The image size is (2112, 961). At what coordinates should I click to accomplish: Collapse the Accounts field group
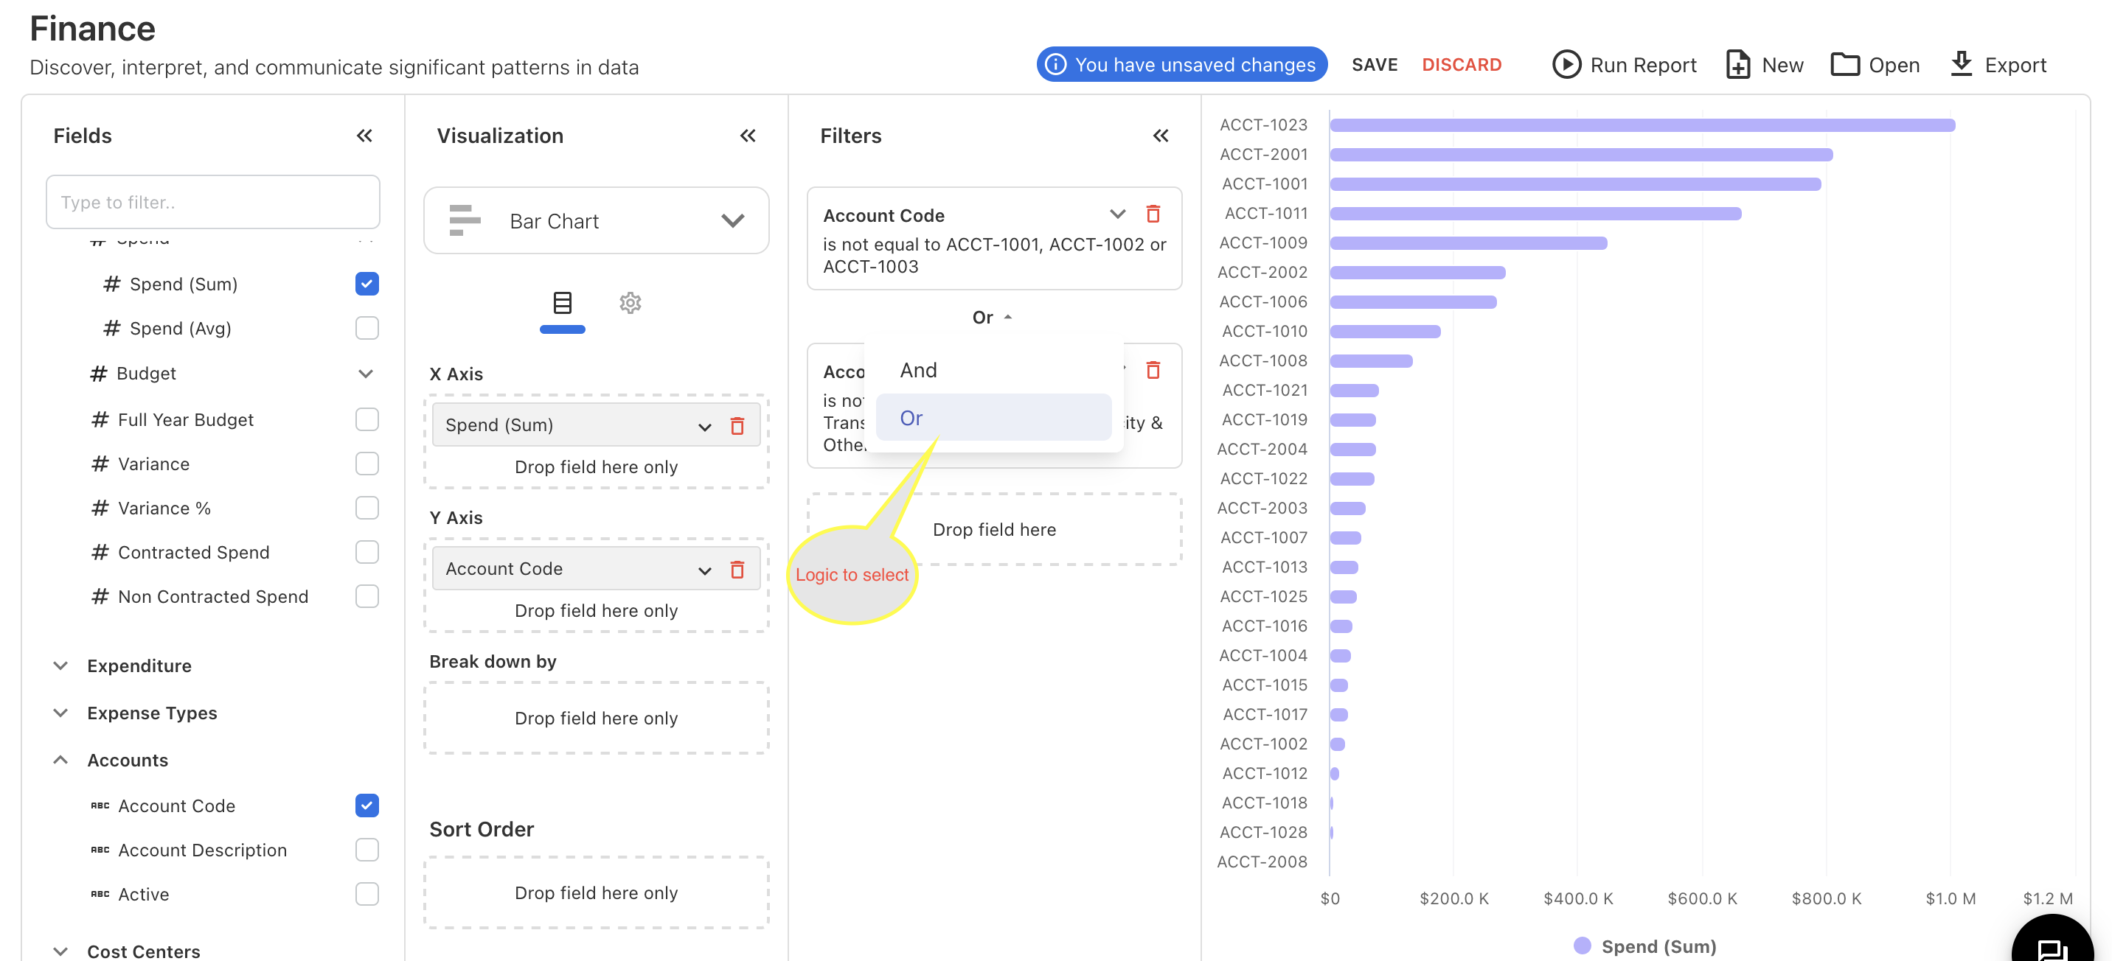tap(60, 761)
